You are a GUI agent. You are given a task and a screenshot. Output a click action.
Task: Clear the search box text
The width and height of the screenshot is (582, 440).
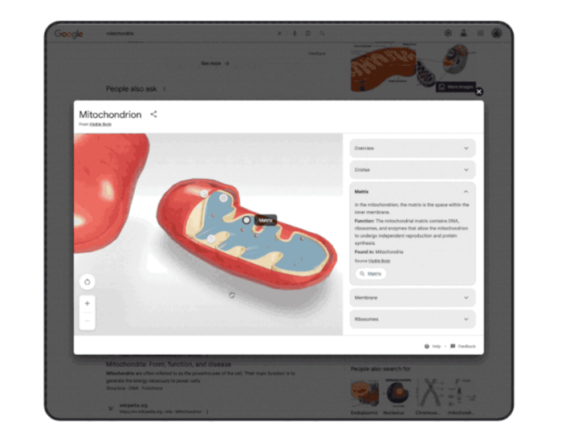279,34
